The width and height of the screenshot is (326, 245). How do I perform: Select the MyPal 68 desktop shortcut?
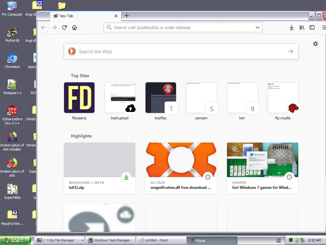[x=12, y=35]
